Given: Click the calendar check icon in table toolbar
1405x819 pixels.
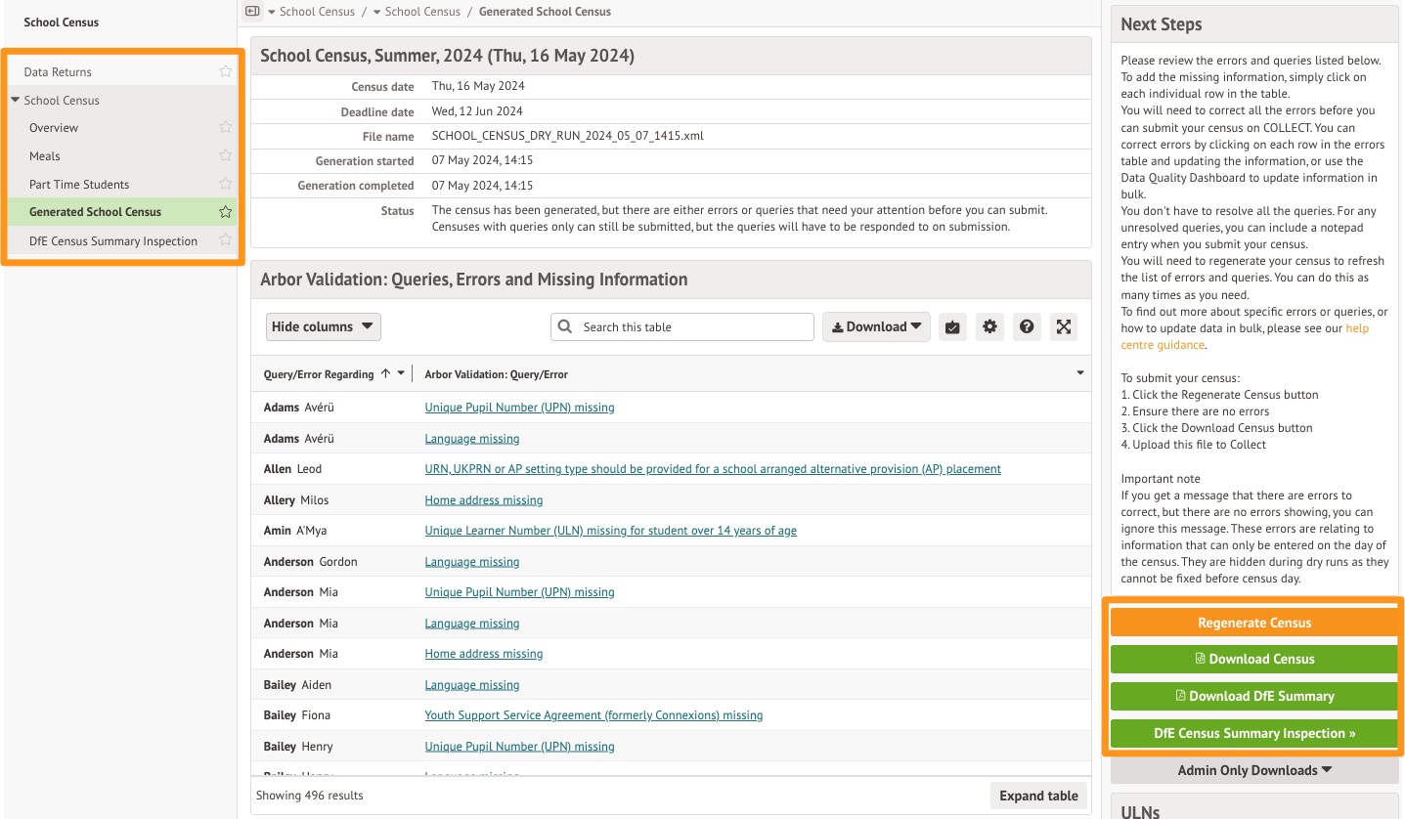Looking at the screenshot, I should click(952, 327).
